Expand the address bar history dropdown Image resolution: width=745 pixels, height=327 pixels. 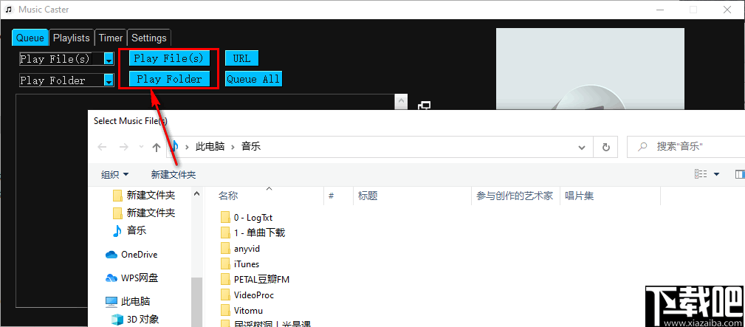pos(582,148)
